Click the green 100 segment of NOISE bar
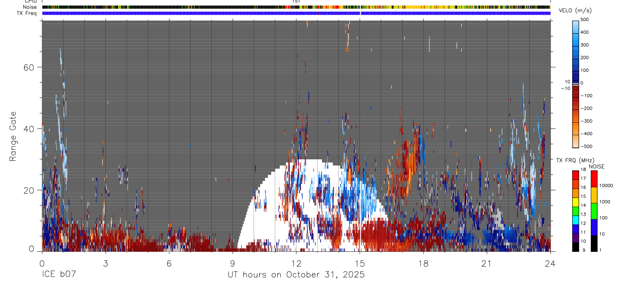 tap(594, 211)
